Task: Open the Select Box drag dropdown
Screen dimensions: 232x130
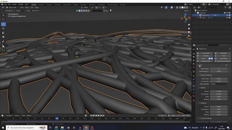Action: tap(36, 11)
